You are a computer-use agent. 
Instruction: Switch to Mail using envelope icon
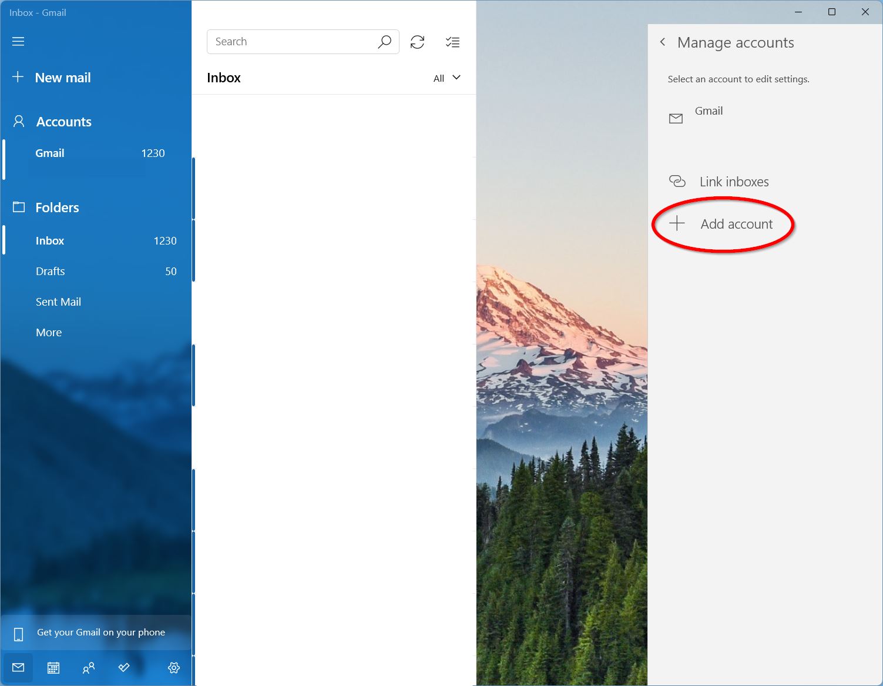point(18,668)
